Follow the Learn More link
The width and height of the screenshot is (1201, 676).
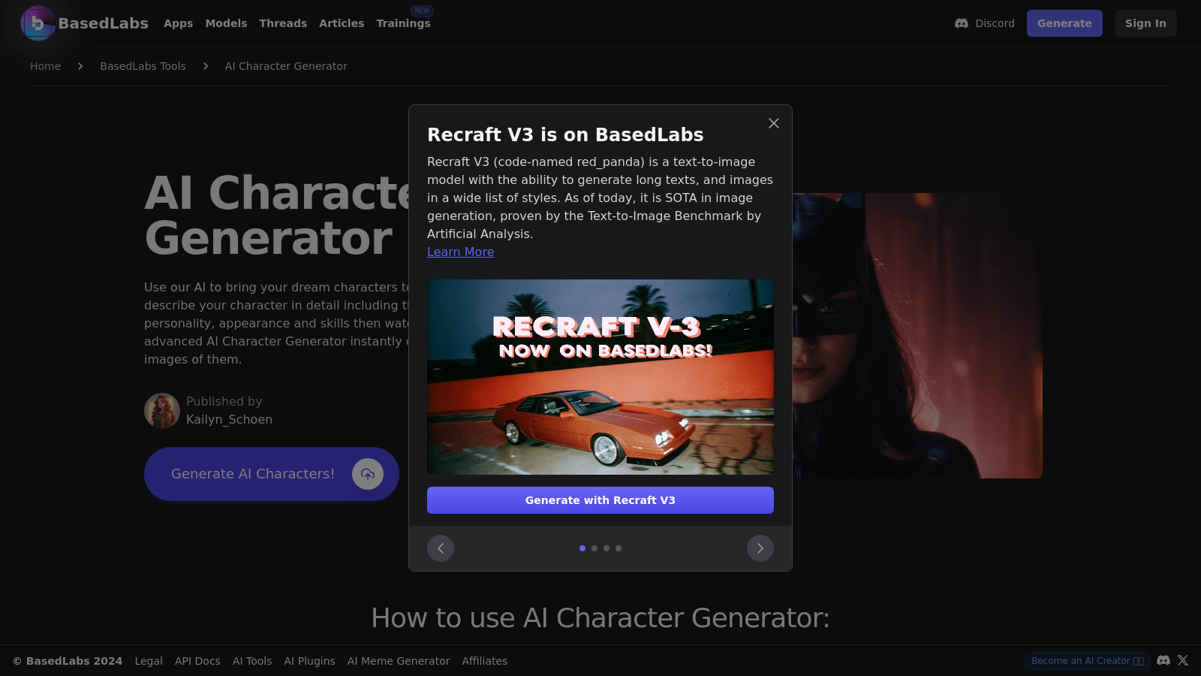click(461, 252)
